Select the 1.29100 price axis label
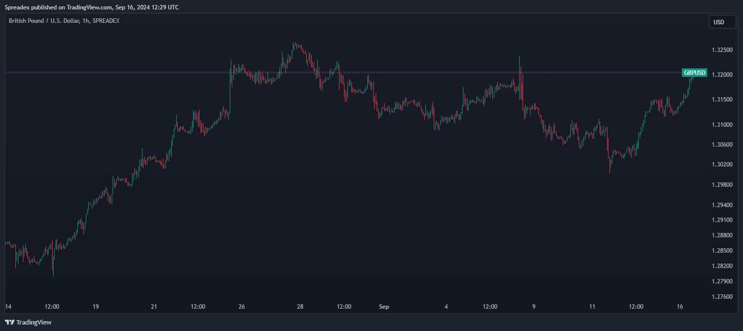Image resolution: width=743 pixels, height=331 pixels. (x=721, y=220)
